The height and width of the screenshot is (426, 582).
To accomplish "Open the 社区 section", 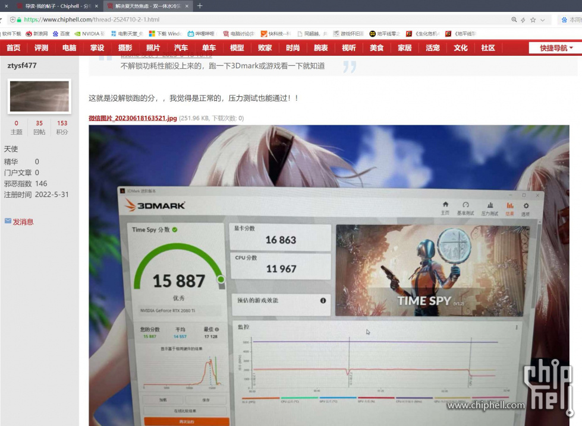I will click(488, 48).
